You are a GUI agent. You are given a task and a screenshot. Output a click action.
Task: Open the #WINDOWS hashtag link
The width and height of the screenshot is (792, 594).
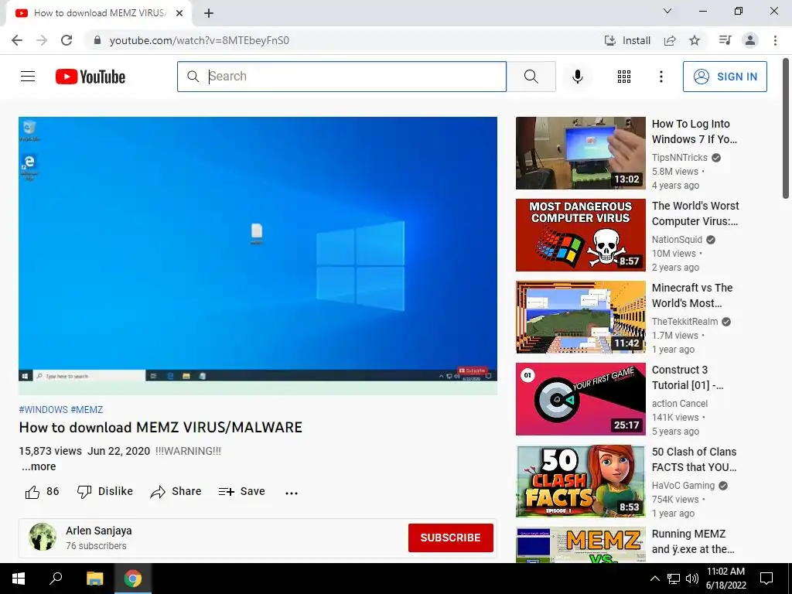click(43, 410)
